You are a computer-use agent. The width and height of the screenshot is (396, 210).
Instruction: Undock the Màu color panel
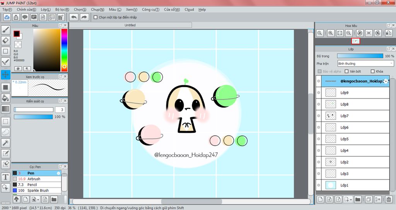pyautogui.click(x=61, y=25)
